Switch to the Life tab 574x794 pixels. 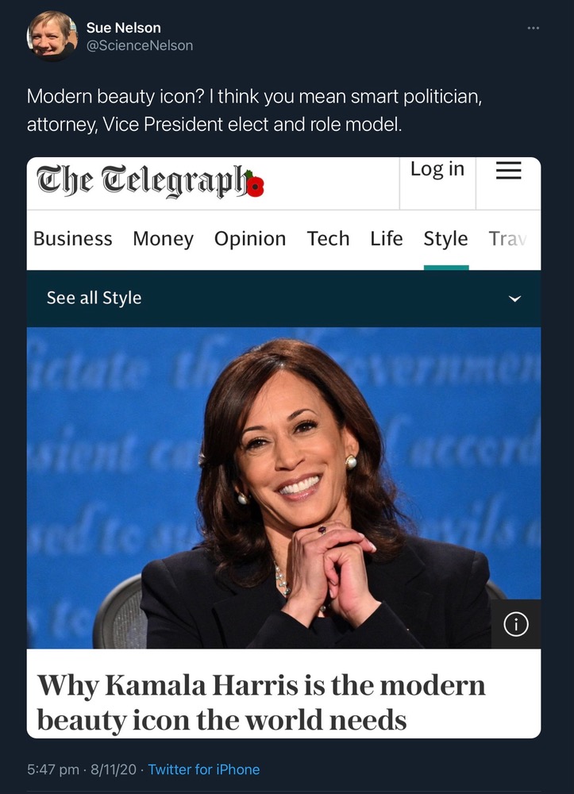386,238
